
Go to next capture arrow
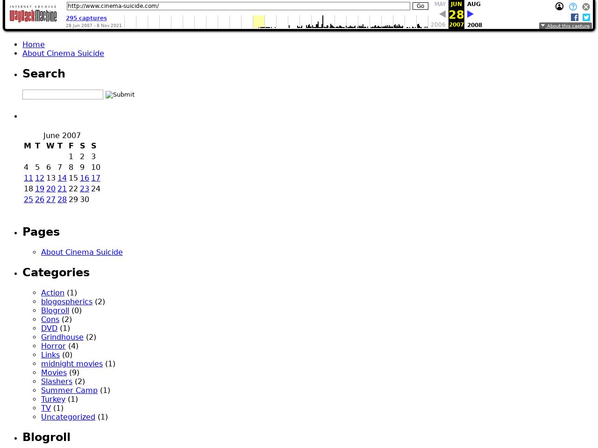point(470,14)
